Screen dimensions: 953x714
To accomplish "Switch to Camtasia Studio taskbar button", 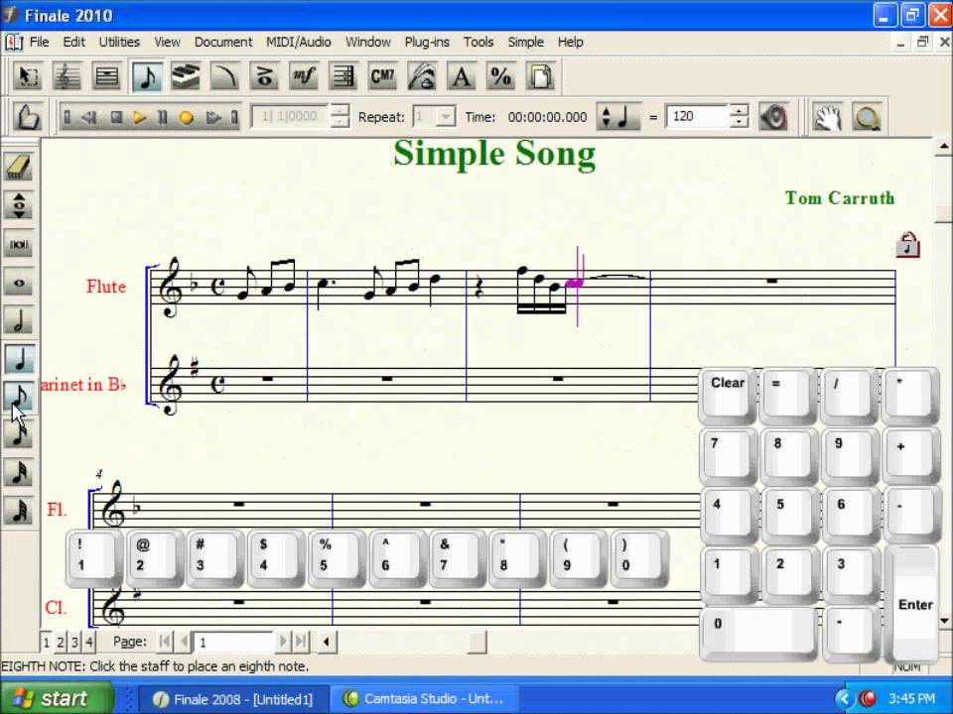I will [426, 699].
